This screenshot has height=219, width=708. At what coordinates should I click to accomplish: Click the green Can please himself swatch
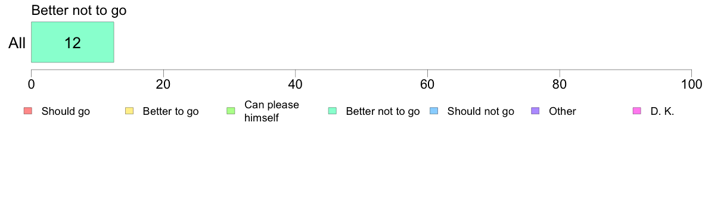[231, 111]
